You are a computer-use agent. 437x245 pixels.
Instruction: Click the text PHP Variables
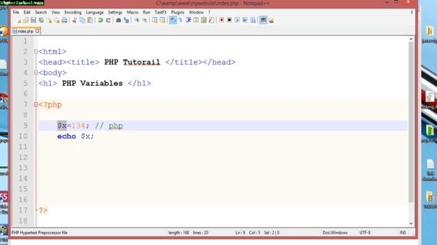pos(92,83)
